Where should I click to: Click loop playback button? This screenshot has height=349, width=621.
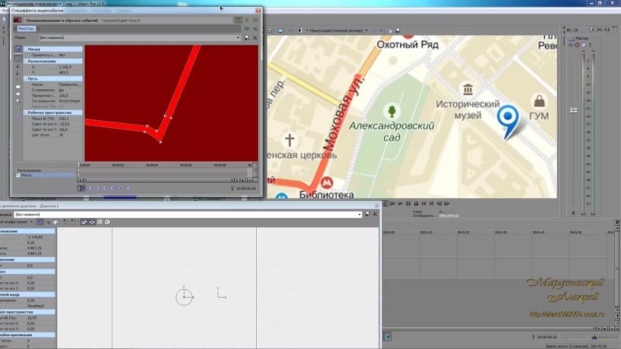coord(385,204)
